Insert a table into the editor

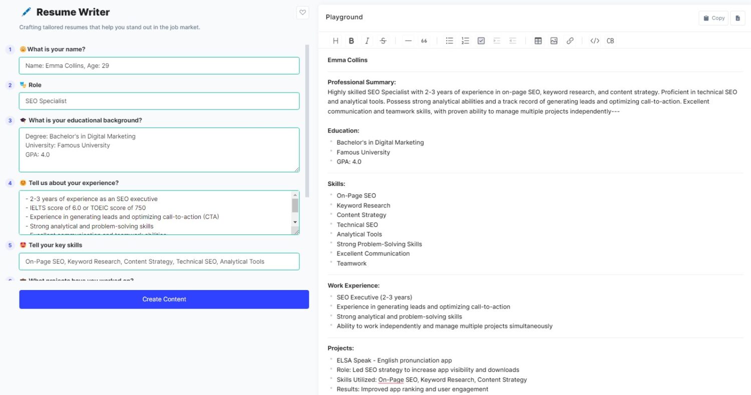[538, 41]
